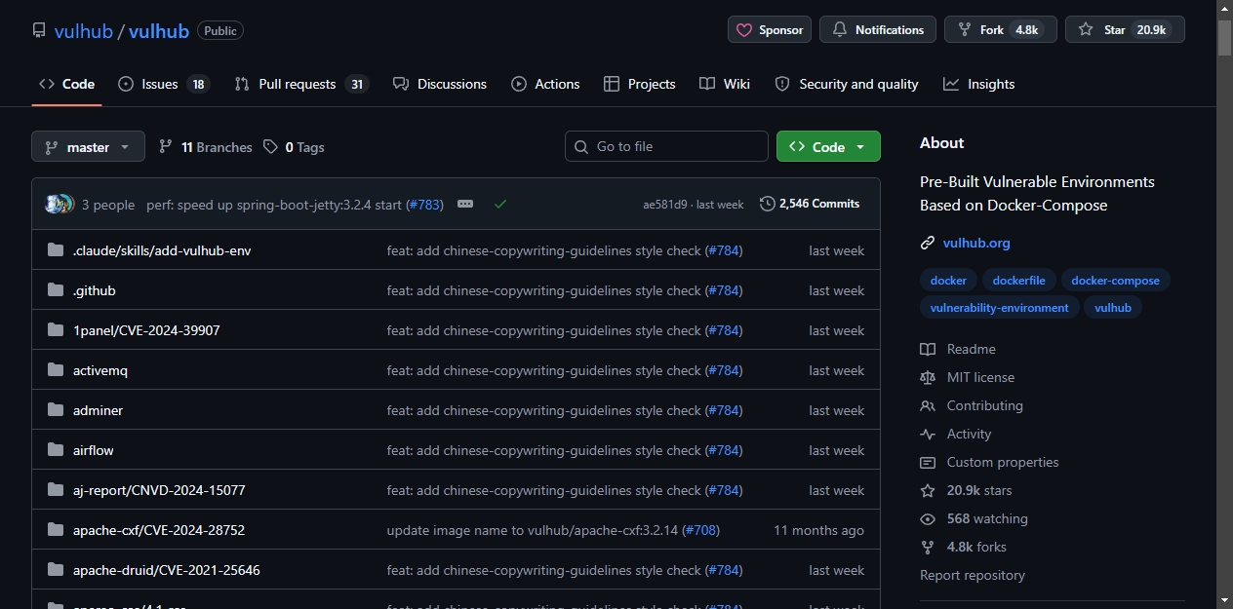This screenshot has height=609, width=1233.
Task: View the 2,546 Commits history
Action: pos(810,204)
